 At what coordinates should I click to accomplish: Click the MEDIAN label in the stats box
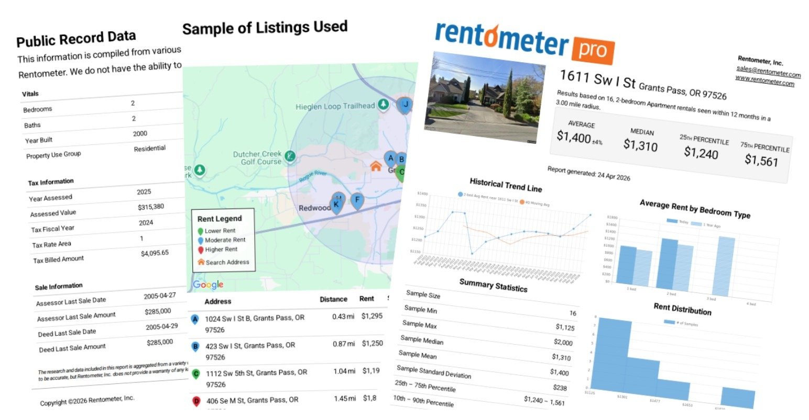(642, 132)
